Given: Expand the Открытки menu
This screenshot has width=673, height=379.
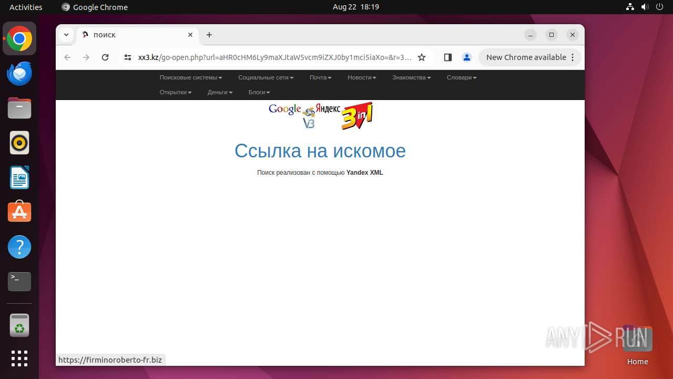Looking at the screenshot, I should pos(176,92).
